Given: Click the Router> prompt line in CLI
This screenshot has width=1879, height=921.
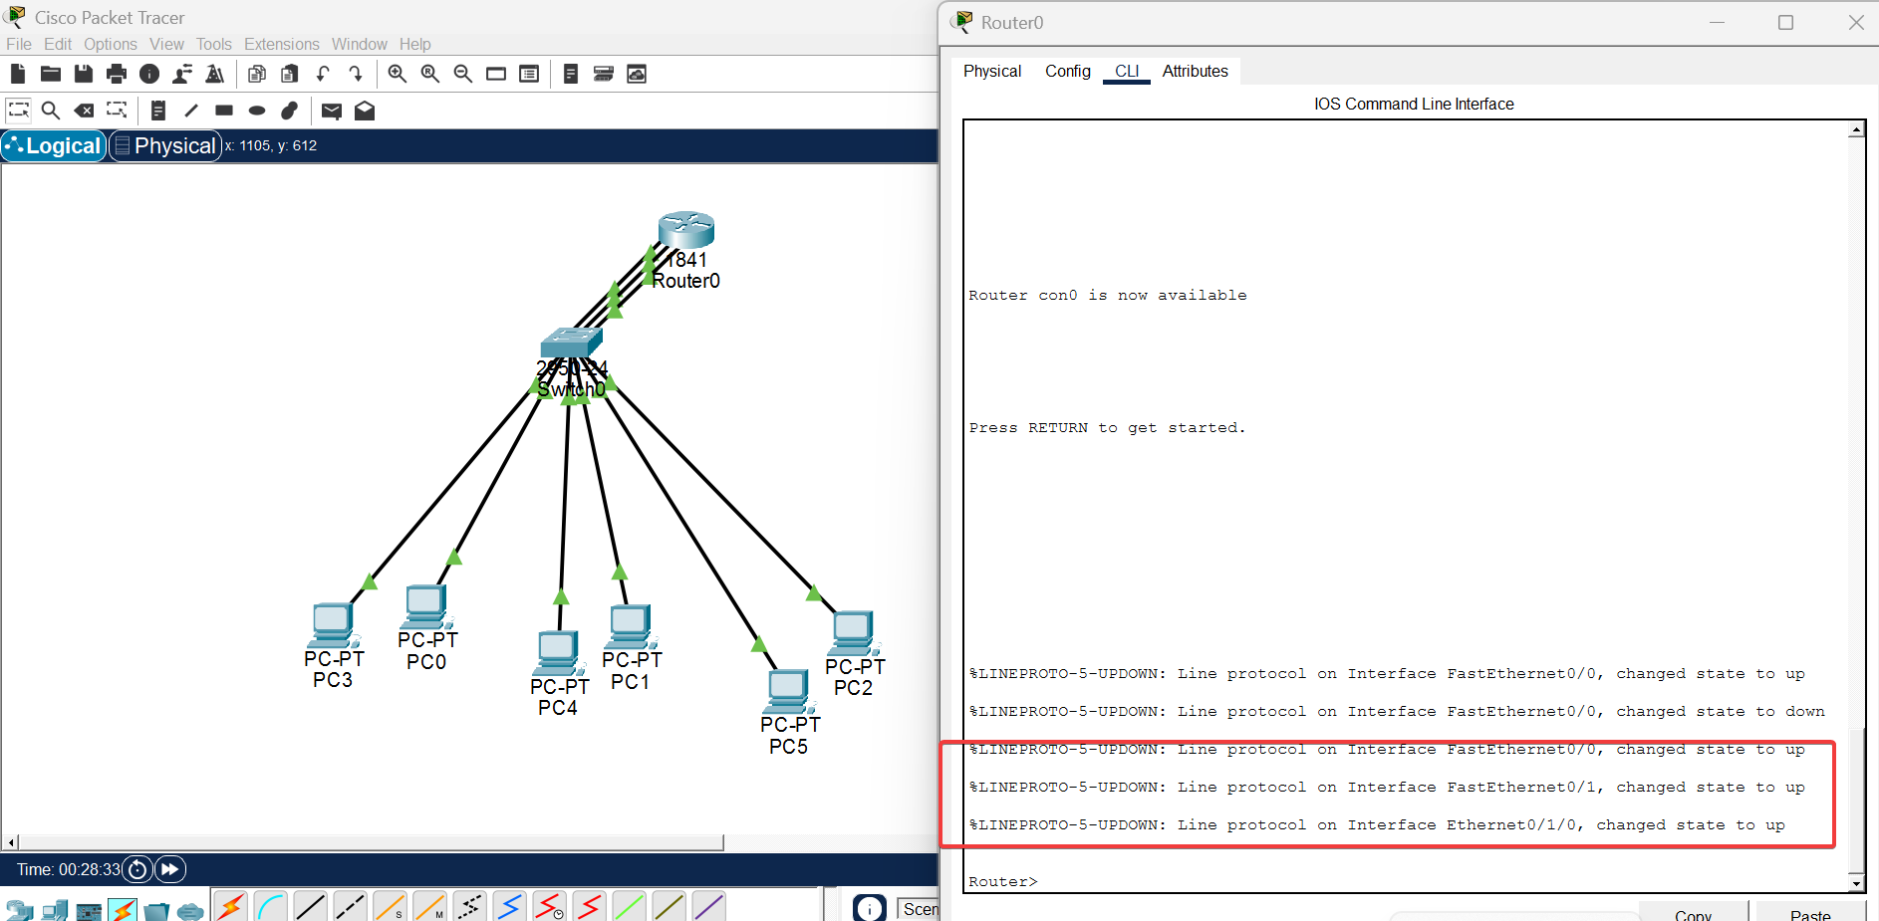Looking at the screenshot, I should coord(1003,881).
